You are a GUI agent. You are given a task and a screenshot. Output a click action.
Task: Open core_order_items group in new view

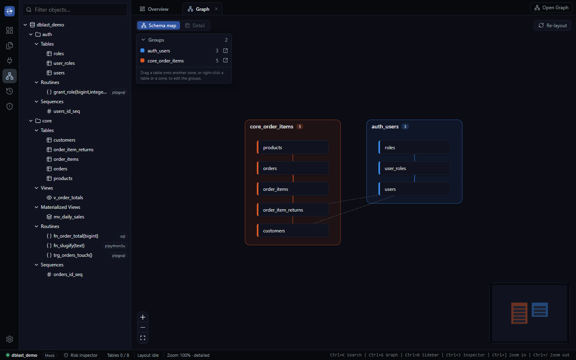tap(225, 60)
